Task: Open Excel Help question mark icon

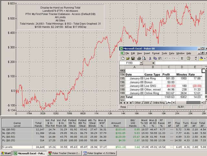Action: click(189, 58)
